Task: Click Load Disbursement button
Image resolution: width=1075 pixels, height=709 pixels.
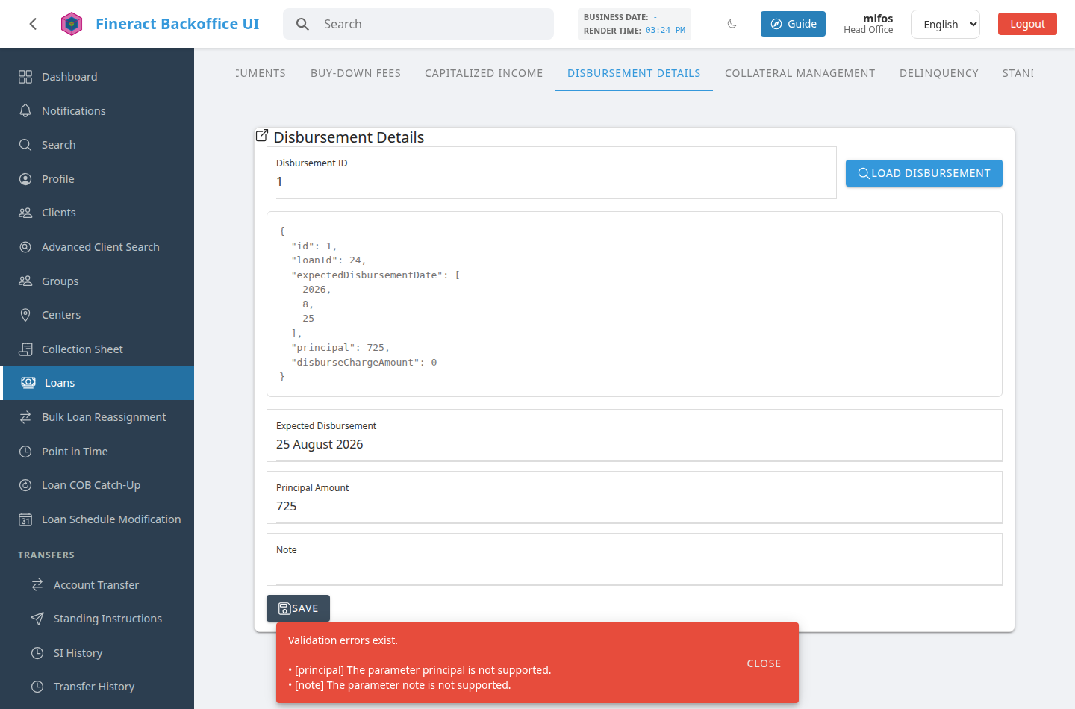Action: [923, 173]
